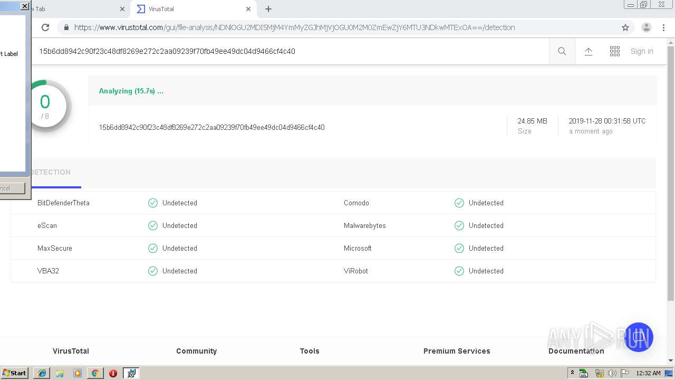Click the Tools footer heading

point(310,351)
